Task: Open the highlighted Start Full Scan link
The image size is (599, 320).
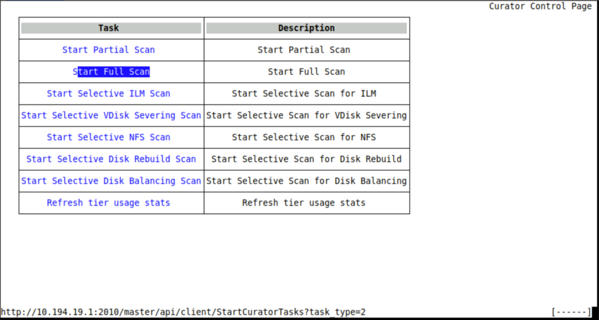Action: point(111,71)
